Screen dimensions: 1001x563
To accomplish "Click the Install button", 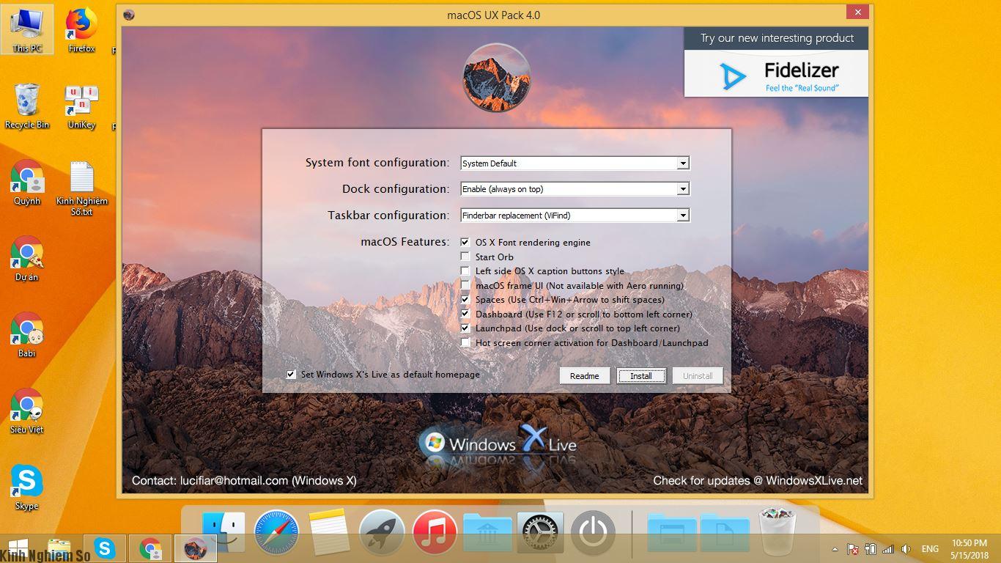I will point(641,375).
